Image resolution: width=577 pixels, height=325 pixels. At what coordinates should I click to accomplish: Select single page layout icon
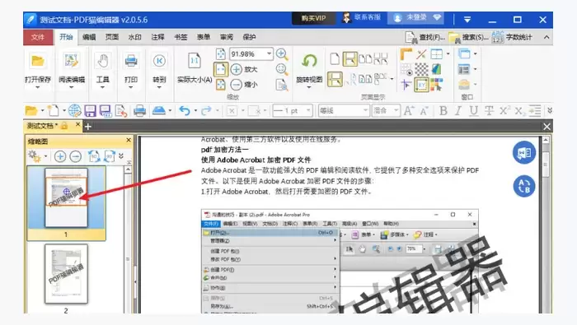335,58
